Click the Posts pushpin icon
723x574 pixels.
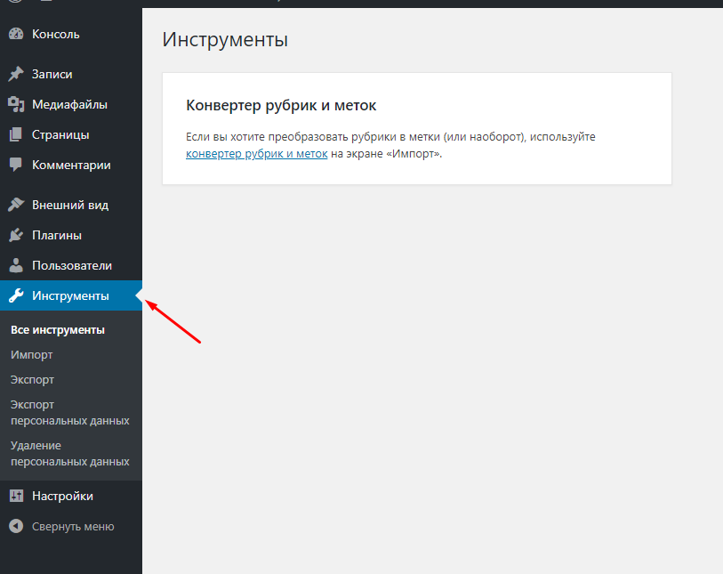(x=16, y=75)
